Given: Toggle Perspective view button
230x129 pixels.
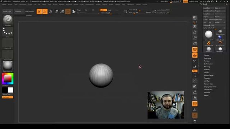Looking at the screenshot, I should [195, 49].
